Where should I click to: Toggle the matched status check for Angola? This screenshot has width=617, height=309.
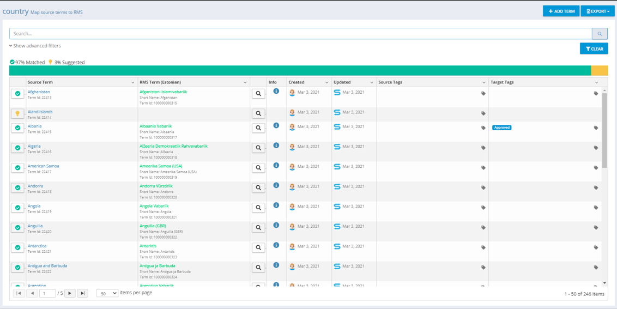pos(17,208)
